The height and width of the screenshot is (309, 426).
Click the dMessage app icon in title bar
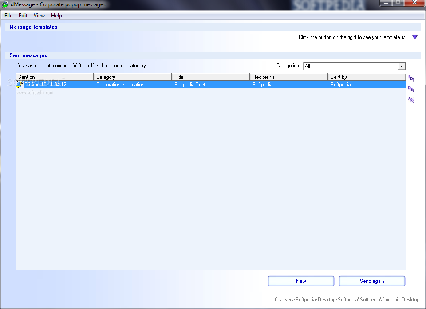(x=4, y=4)
